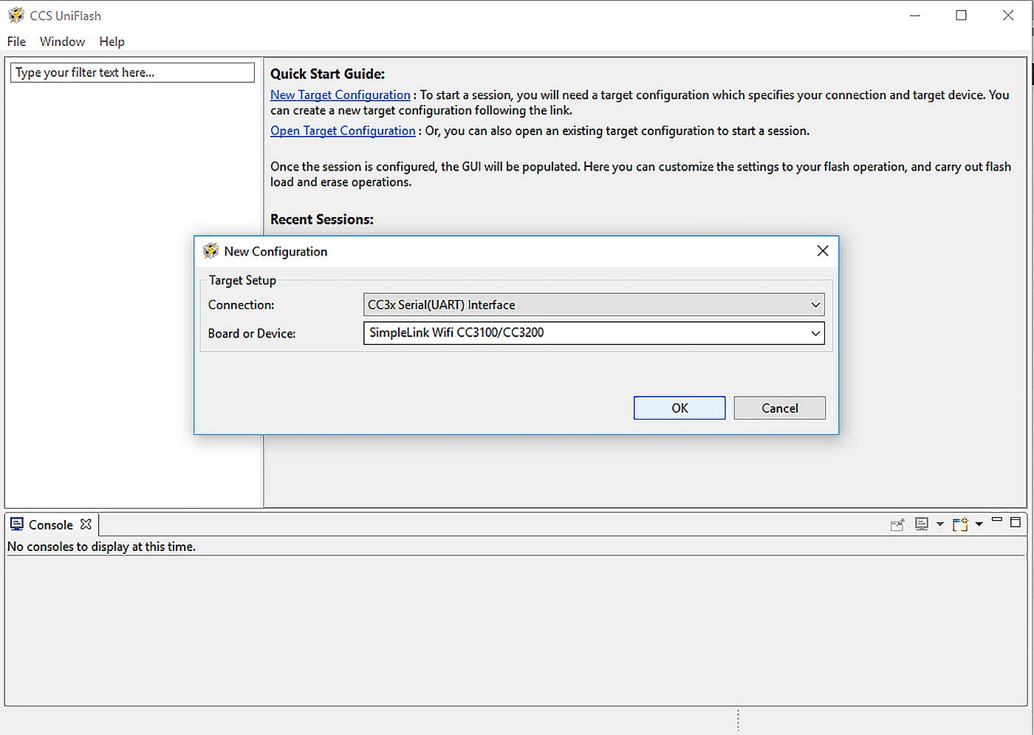1034x735 pixels.
Task: Cancel the New Configuration dialog
Action: tap(780, 408)
